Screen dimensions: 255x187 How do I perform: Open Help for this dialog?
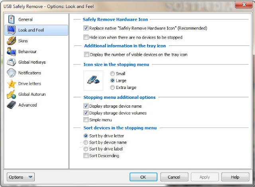tap(235, 177)
